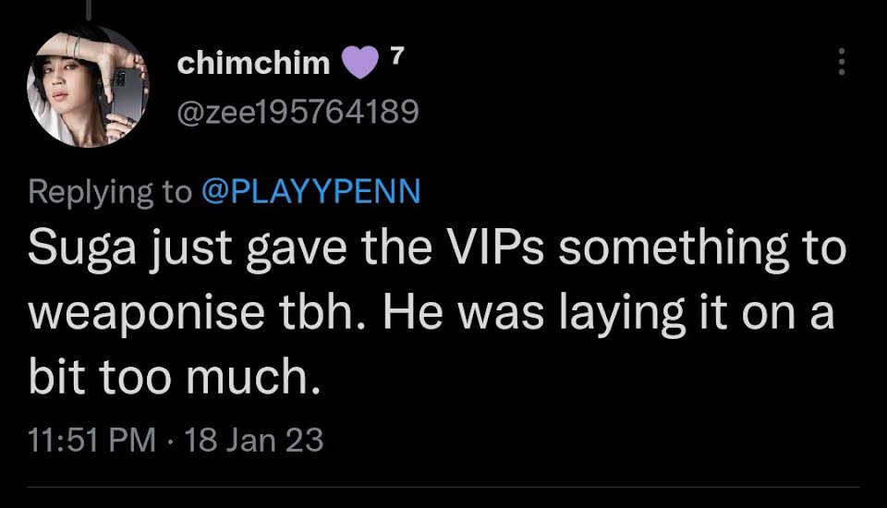Click the purple heart emoji beside chimchim
Viewport: 887px width, 508px height.
[x=360, y=62]
